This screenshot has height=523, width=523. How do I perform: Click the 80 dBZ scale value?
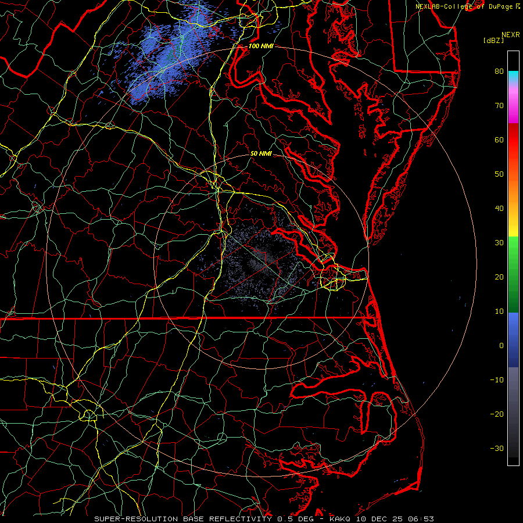pyautogui.click(x=499, y=71)
